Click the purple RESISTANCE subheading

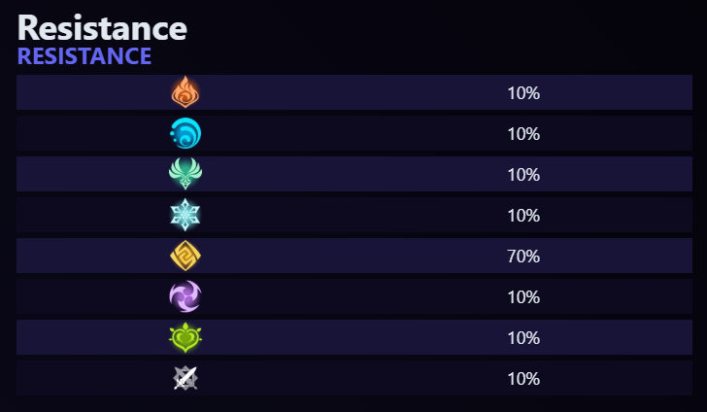pos(84,56)
